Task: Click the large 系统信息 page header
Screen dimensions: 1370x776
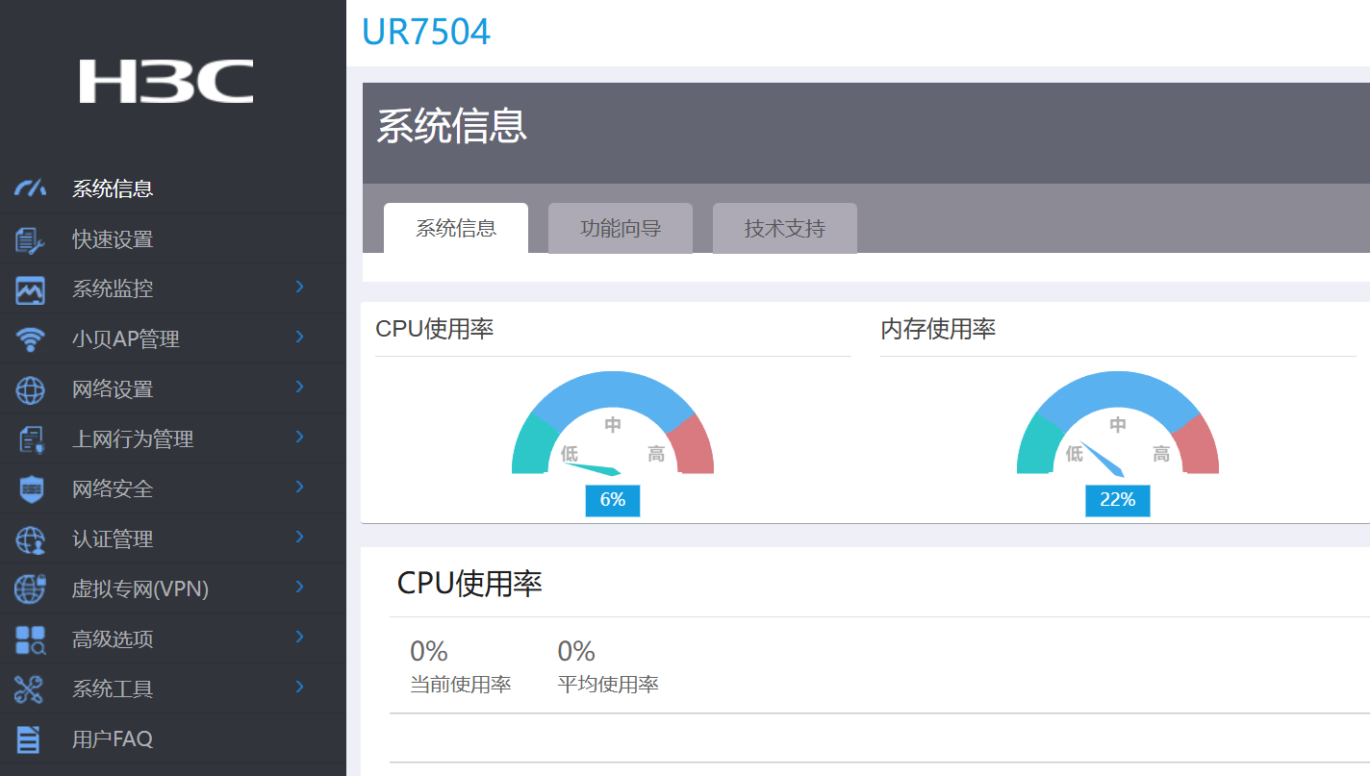Action: tap(451, 127)
